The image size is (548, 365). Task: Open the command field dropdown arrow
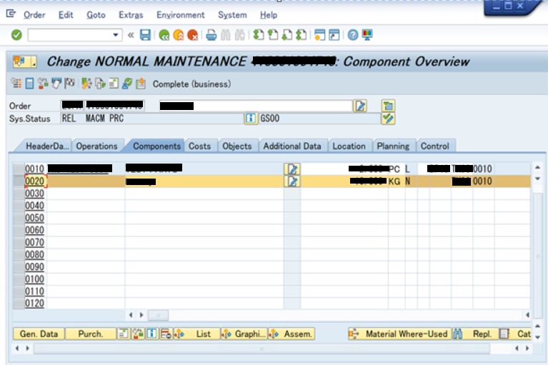pos(117,35)
